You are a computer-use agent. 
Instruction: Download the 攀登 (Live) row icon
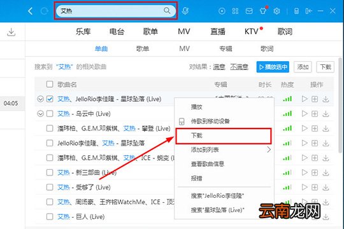(x=326, y=128)
